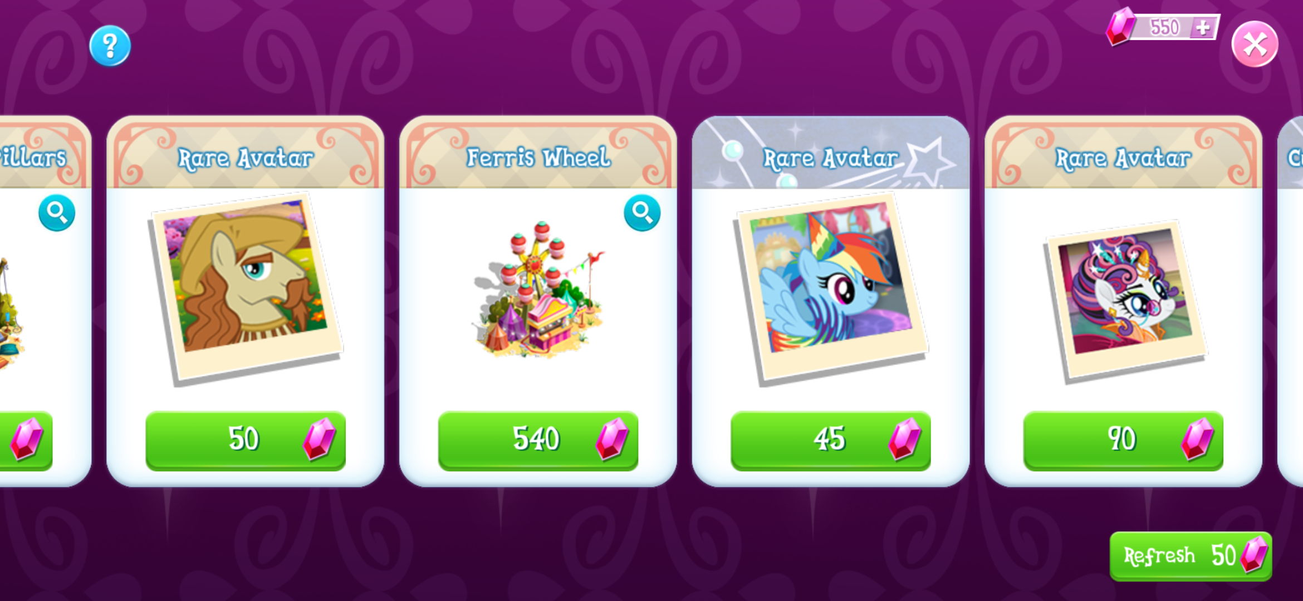Tap the gem icon beside 550 balance

tap(1120, 26)
